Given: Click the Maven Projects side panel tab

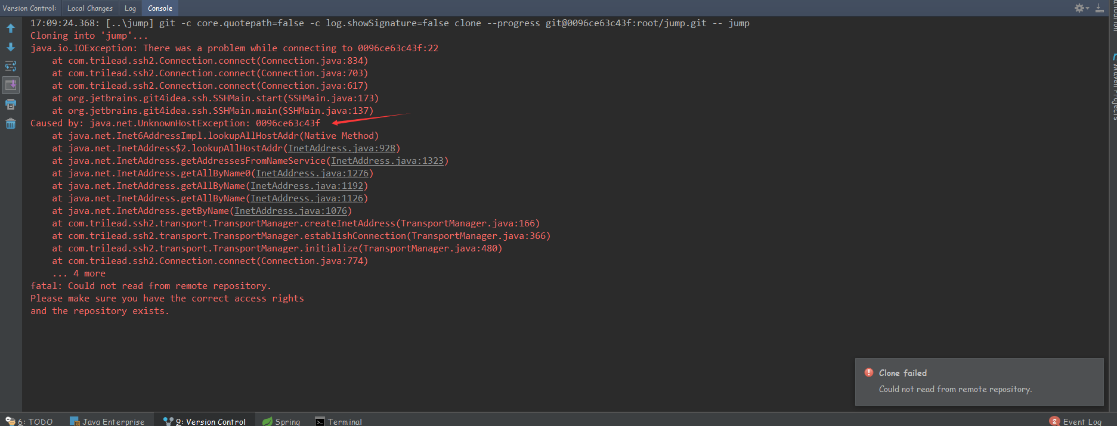Looking at the screenshot, I should (1114, 87).
